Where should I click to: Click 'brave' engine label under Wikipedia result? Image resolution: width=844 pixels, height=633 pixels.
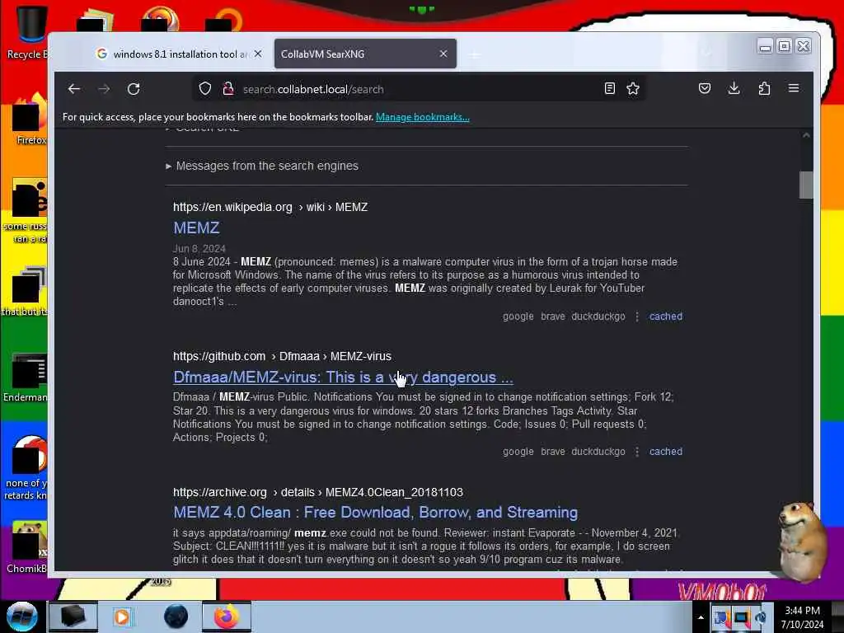553,316
